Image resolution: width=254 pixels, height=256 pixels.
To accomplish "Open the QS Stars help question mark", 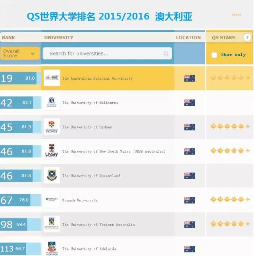I will coord(247,38).
